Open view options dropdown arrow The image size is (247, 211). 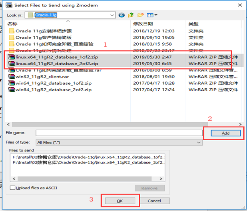[x=156, y=15]
